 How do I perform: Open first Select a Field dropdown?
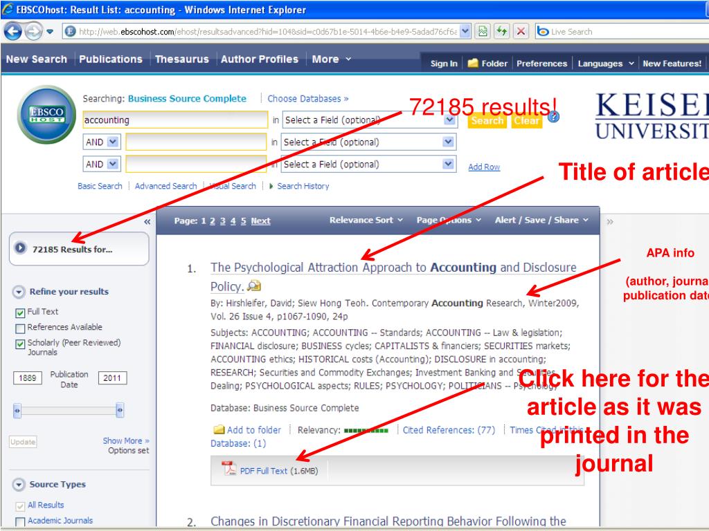369,120
